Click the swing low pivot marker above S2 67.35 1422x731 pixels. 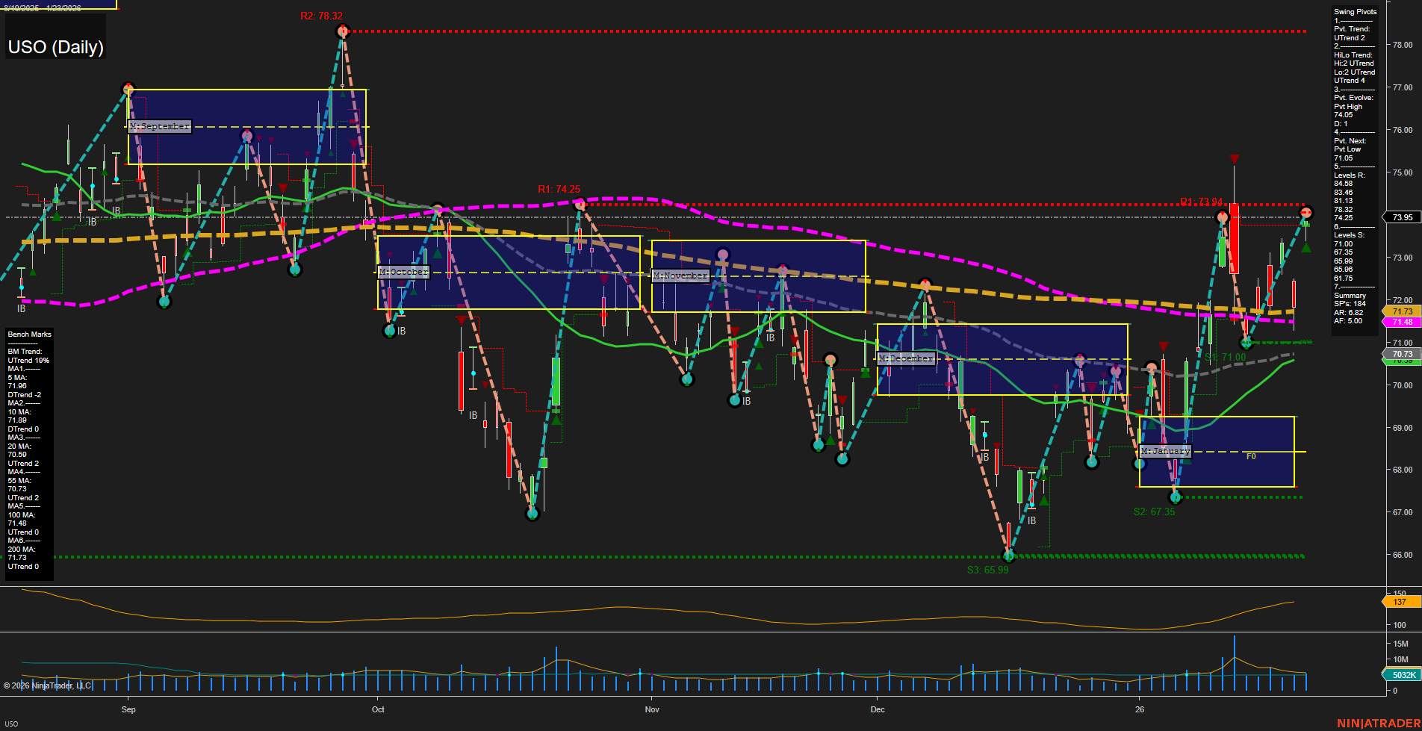(x=1176, y=497)
